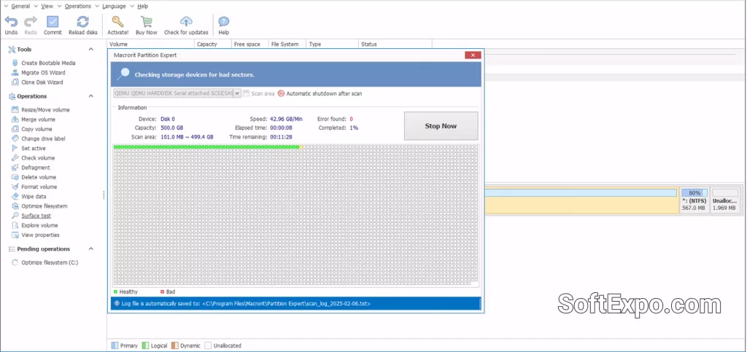The width and height of the screenshot is (747, 352).
Task: Click the Reload disks icon
Action: point(83,22)
